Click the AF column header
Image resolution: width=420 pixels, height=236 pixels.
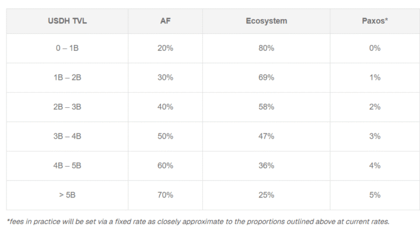pos(165,21)
